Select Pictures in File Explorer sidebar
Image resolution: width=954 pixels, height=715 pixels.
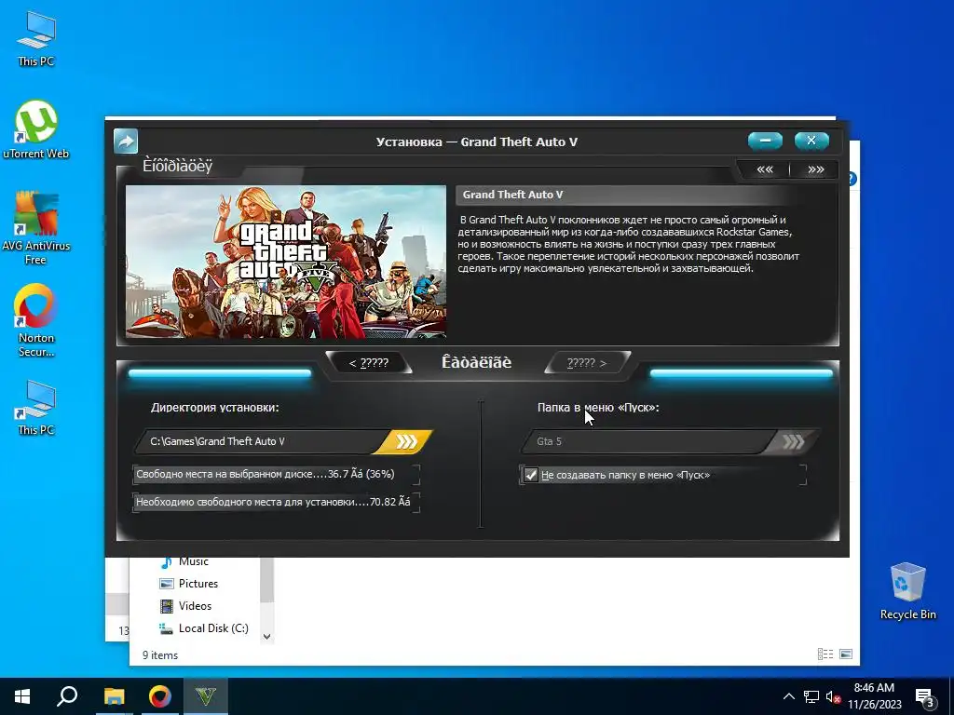[188, 584]
